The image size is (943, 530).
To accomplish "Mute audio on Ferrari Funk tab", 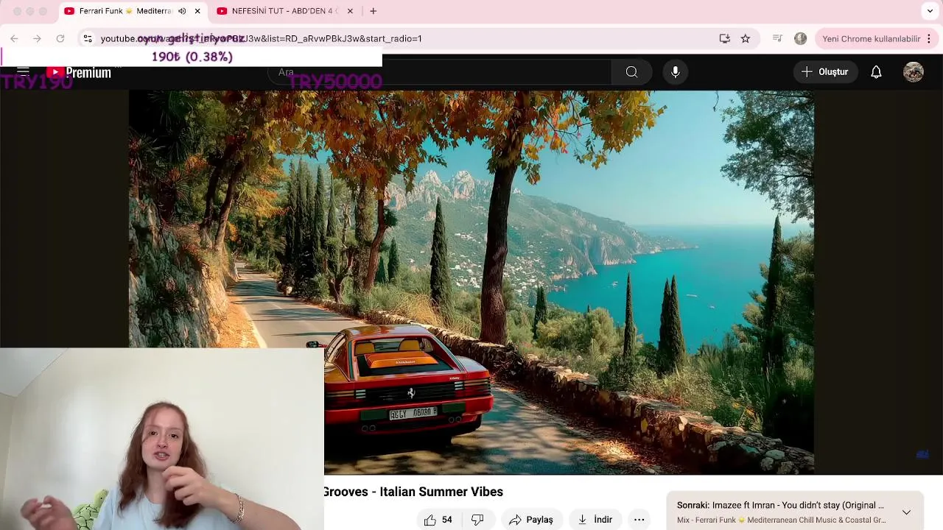I will click(x=181, y=11).
